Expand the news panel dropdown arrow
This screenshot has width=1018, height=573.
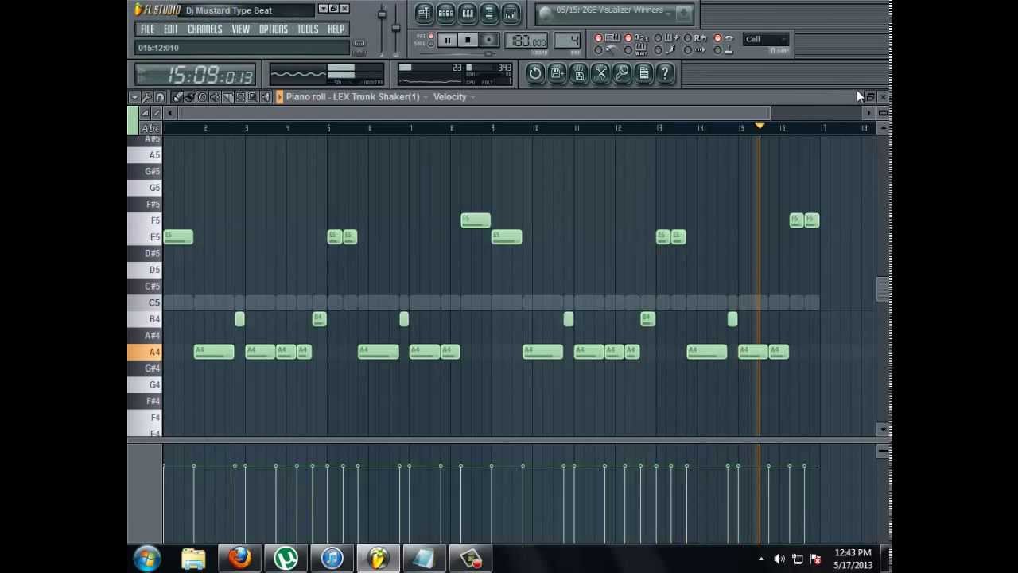tap(667, 14)
